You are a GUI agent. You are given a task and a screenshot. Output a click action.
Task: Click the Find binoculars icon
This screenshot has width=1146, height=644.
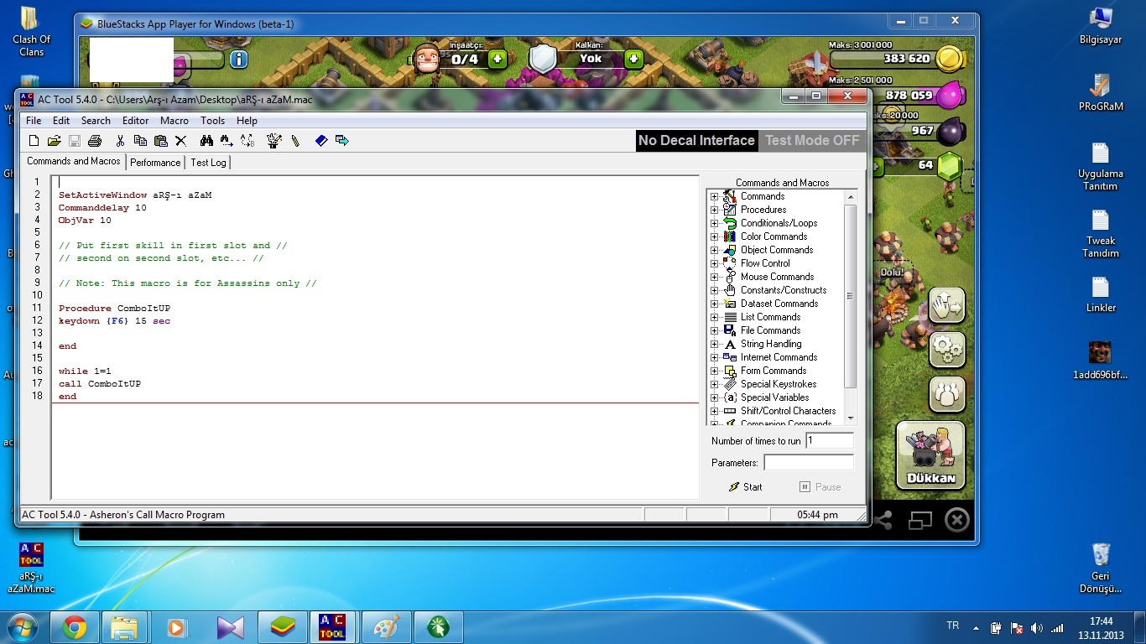coord(206,141)
